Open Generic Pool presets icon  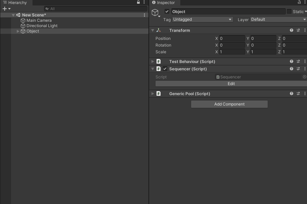click(298, 94)
